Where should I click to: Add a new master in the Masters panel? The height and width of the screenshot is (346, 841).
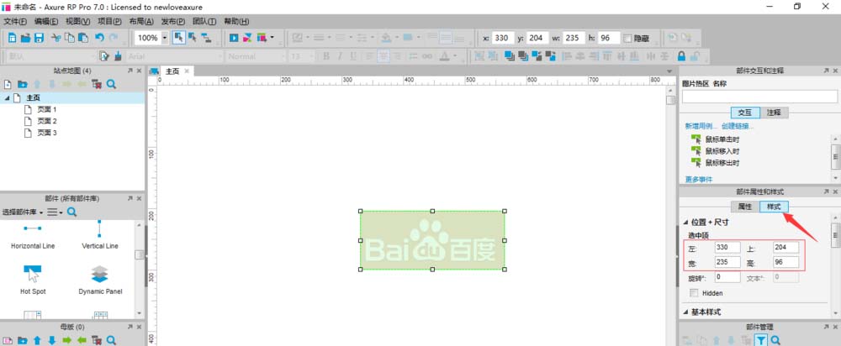[8, 340]
